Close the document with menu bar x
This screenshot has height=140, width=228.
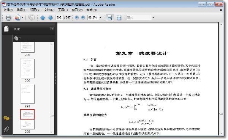221,10
